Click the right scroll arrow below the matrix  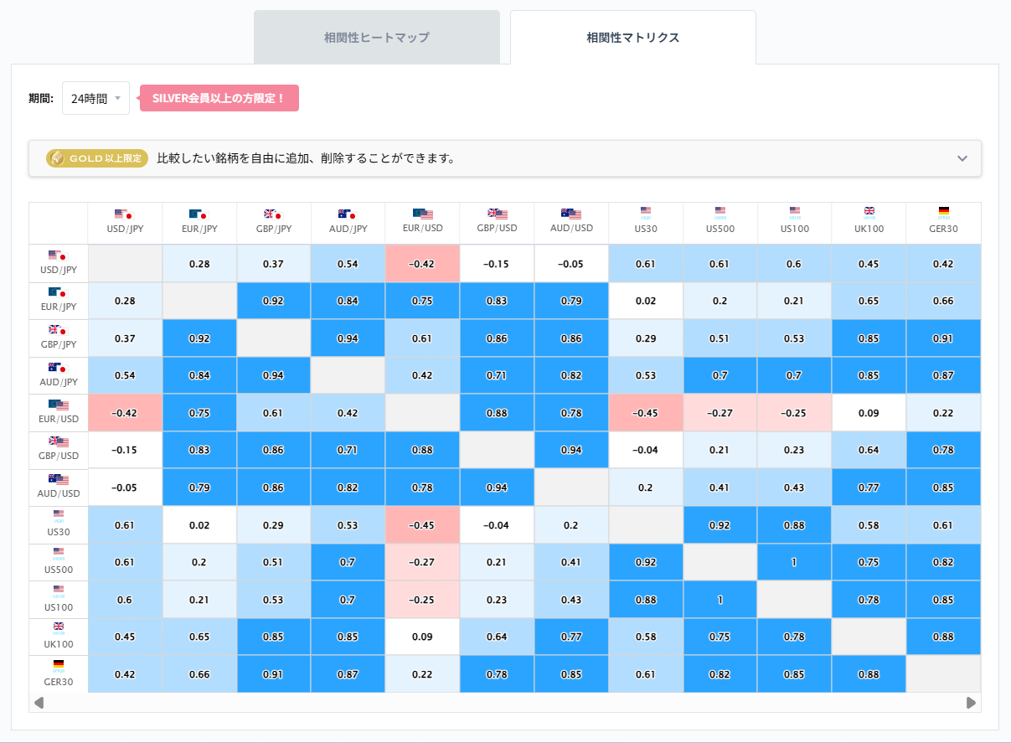tap(972, 703)
